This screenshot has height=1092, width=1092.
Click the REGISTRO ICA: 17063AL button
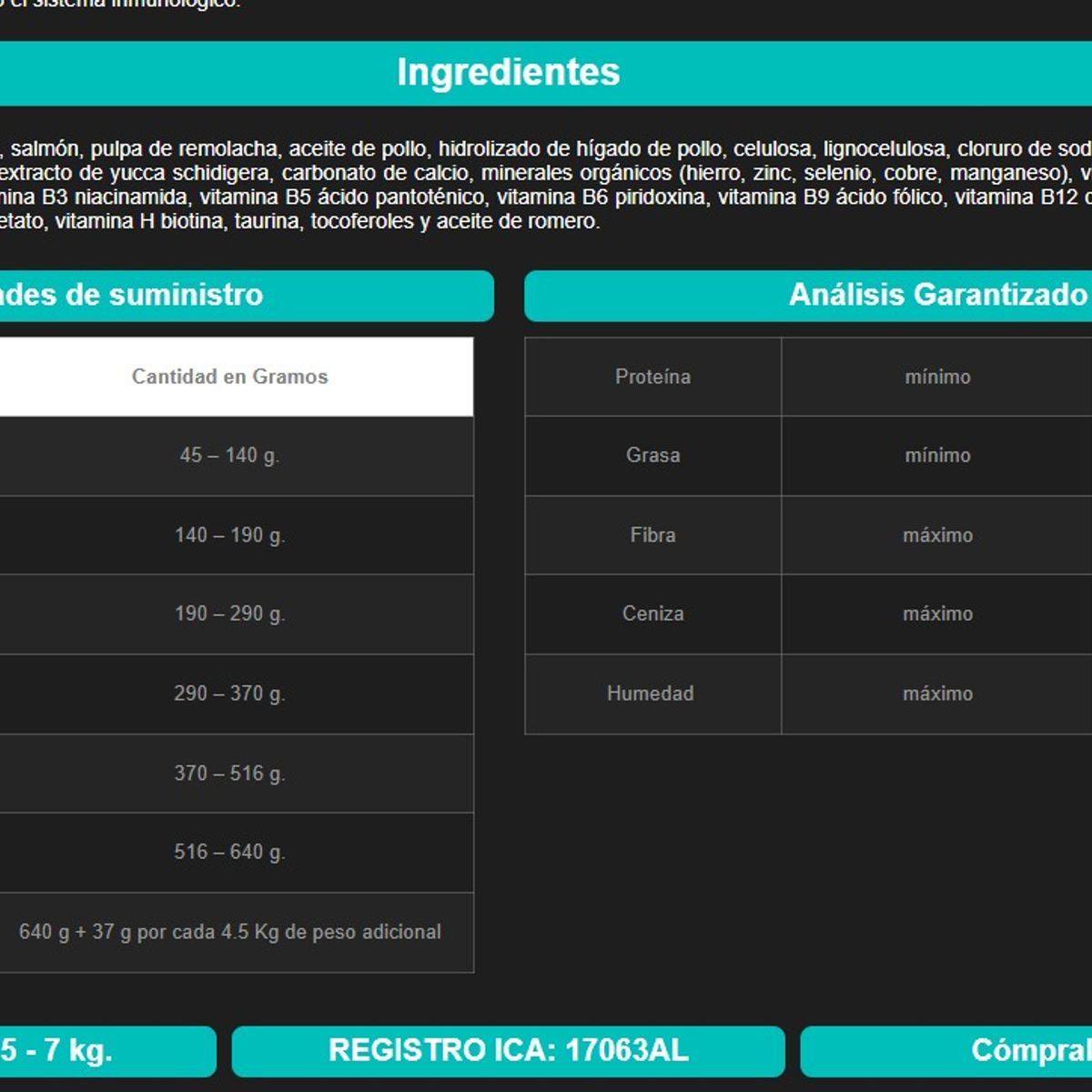(x=508, y=1050)
